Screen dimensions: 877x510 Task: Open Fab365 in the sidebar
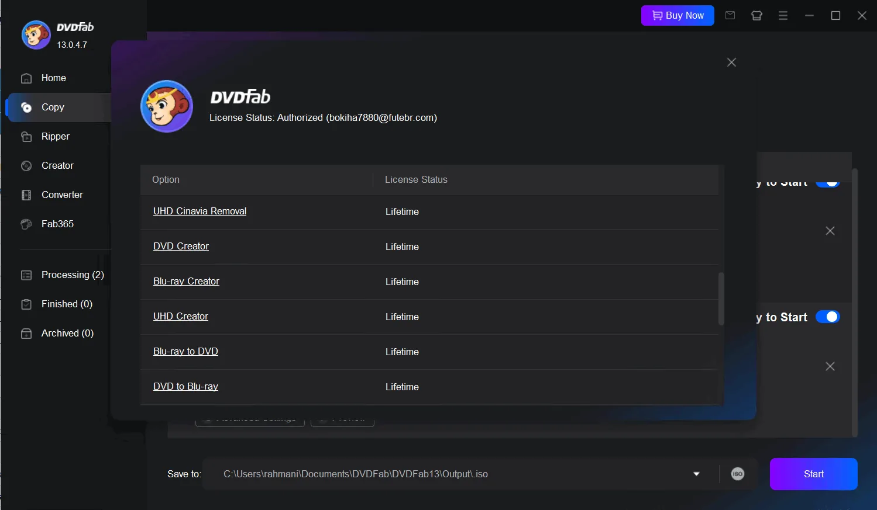pyautogui.click(x=57, y=224)
